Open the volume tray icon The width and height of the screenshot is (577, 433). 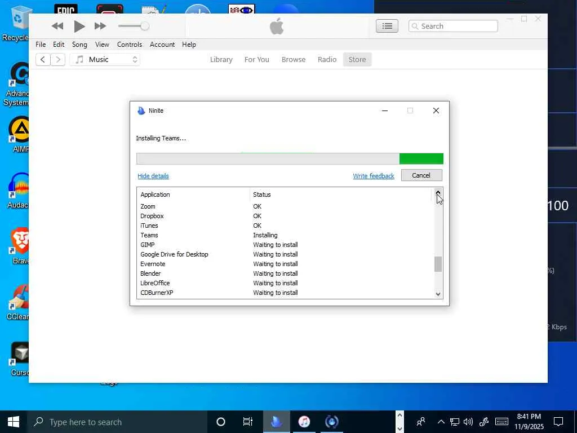click(468, 422)
